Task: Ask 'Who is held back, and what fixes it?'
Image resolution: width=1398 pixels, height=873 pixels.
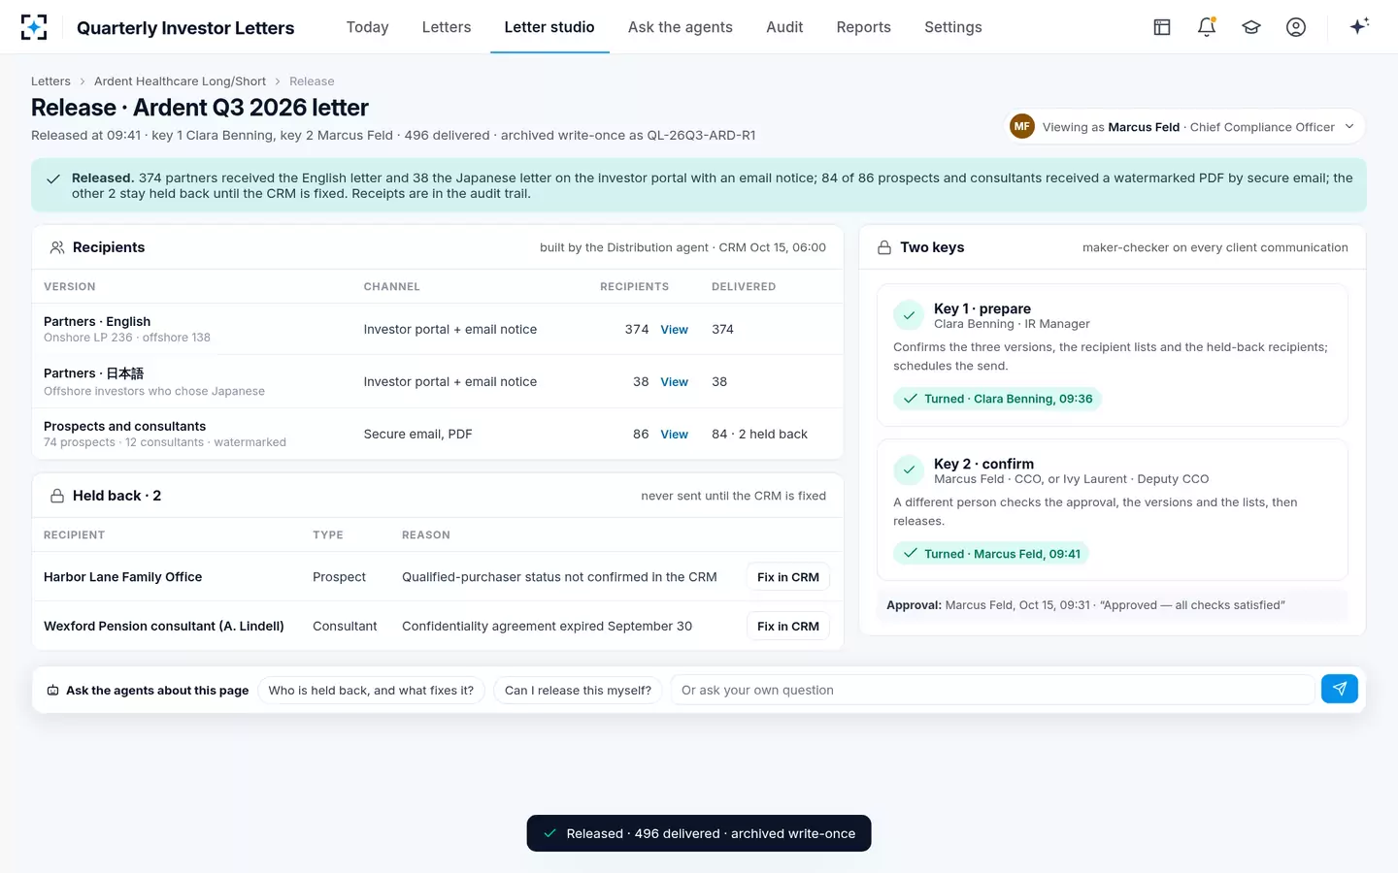Action: 371,691
